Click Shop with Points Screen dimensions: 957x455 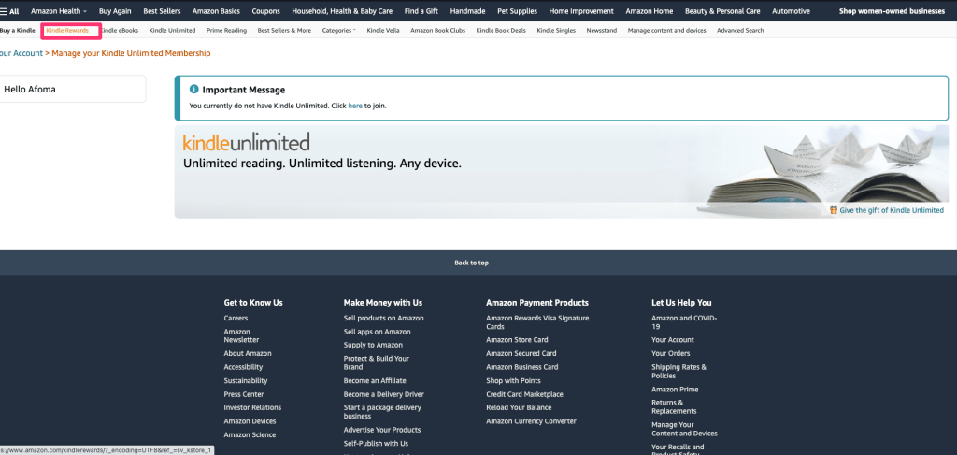pyautogui.click(x=513, y=380)
